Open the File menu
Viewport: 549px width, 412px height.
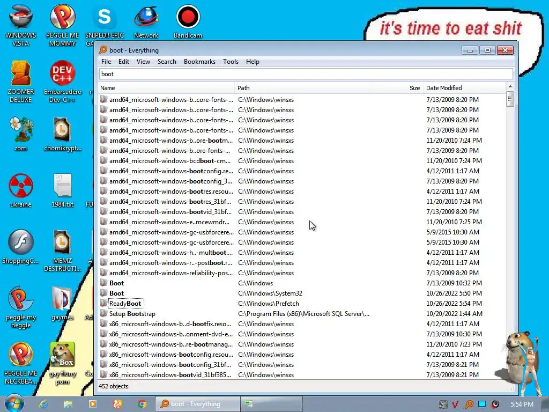click(x=106, y=62)
